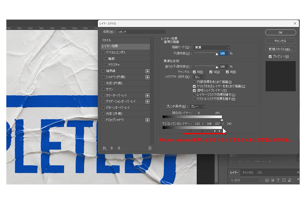Open the 種類 filter dropdown in Layers panel
Viewport: 306px width, 204px height.
244,180
